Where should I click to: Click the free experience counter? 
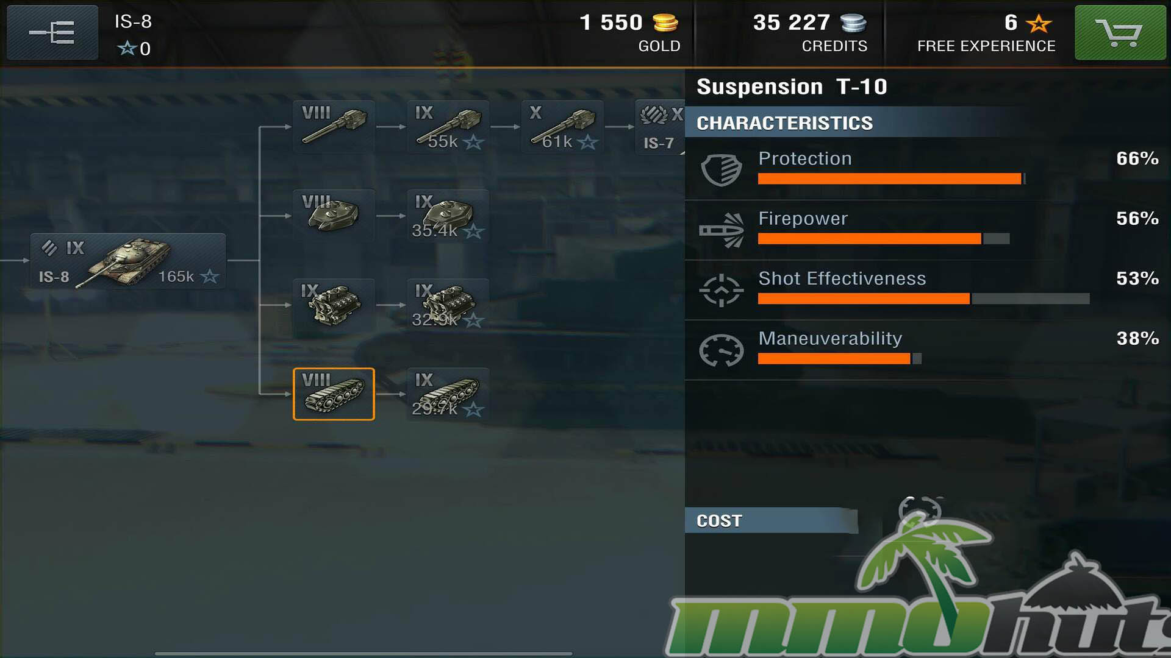click(x=986, y=33)
